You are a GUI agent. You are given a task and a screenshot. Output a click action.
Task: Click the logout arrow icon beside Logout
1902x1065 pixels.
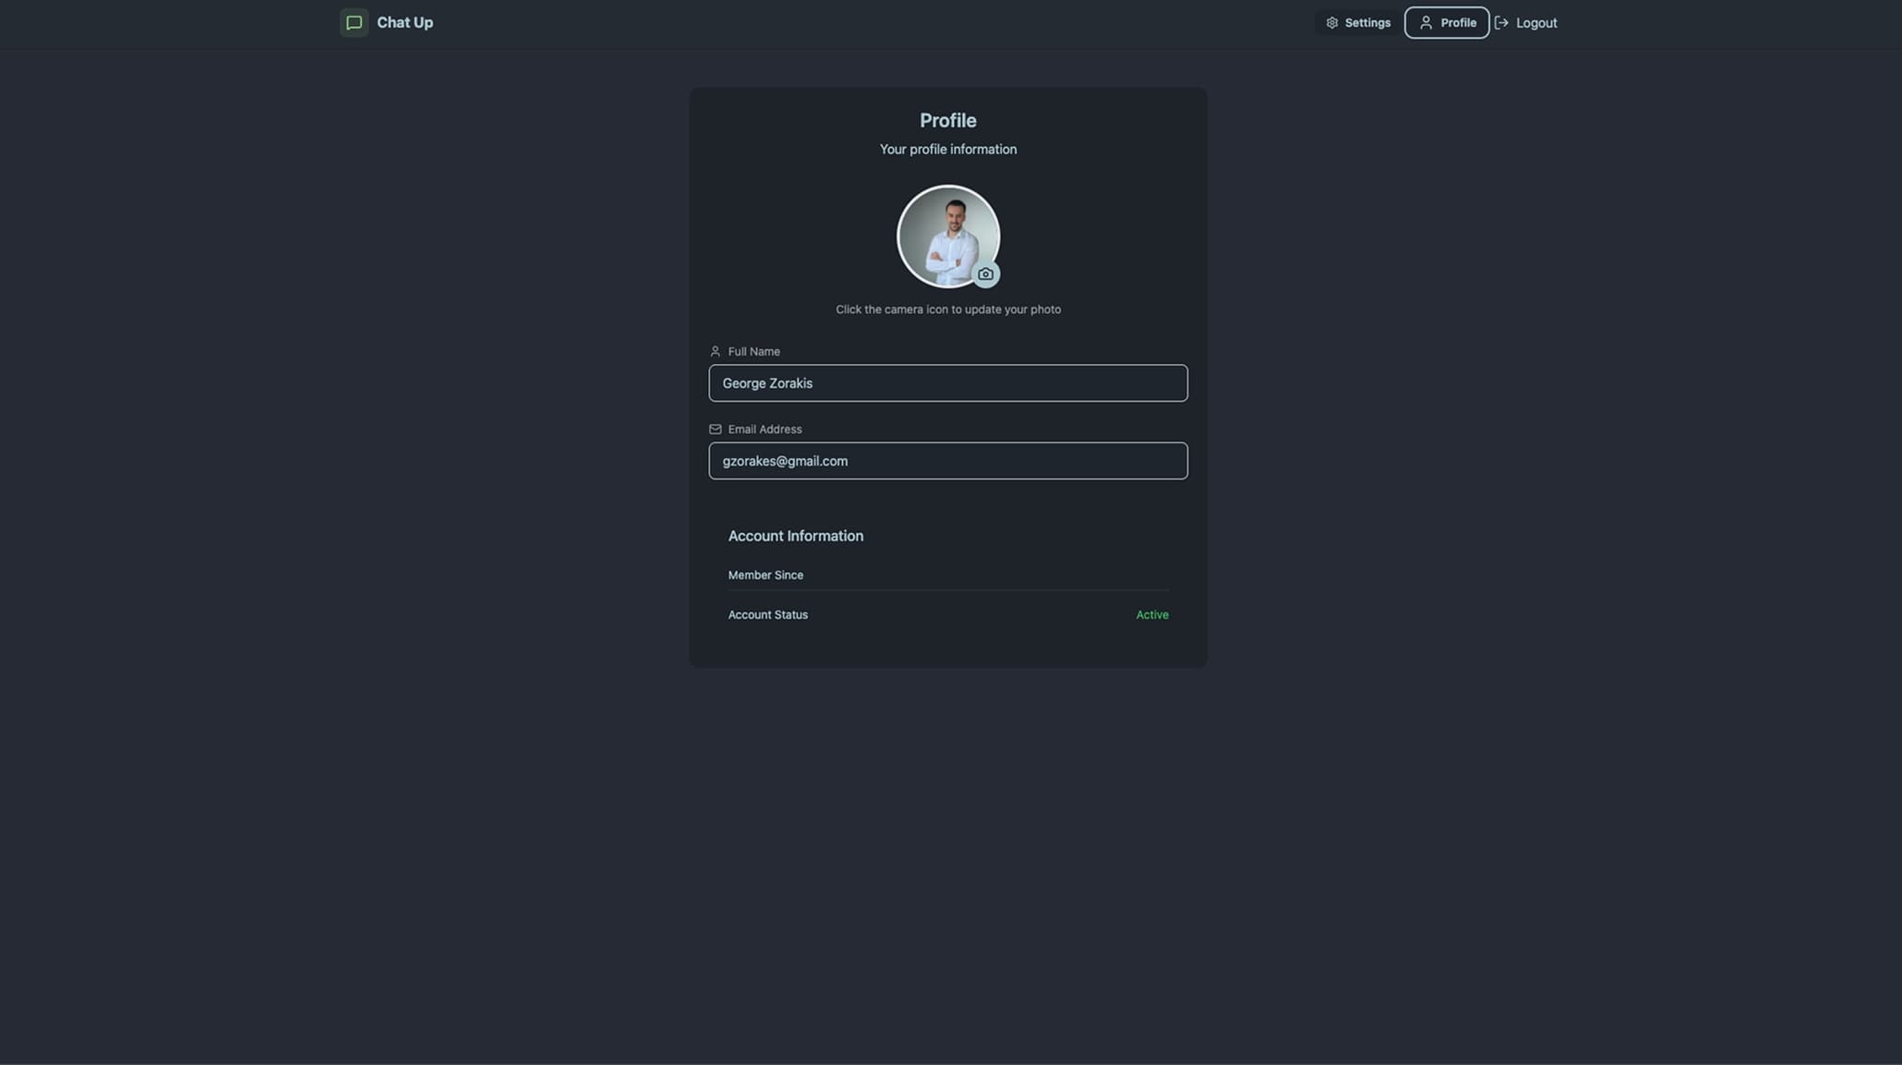coord(1501,22)
